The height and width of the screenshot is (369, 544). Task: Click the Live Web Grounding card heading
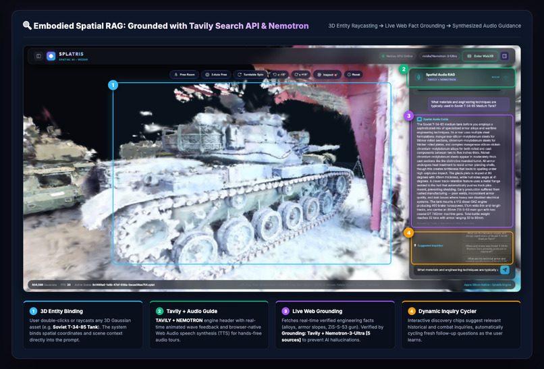[317, 311]
